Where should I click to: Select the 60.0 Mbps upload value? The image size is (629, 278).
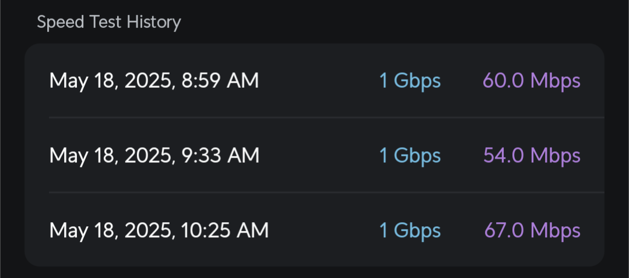click(x=532, y=81)
